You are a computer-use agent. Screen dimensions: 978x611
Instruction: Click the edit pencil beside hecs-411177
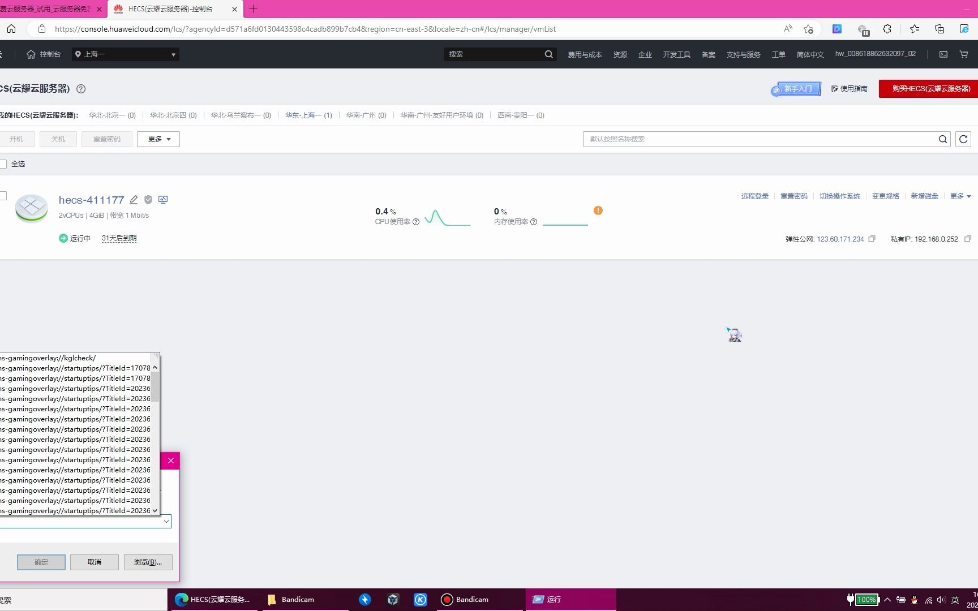click(134, 200)
